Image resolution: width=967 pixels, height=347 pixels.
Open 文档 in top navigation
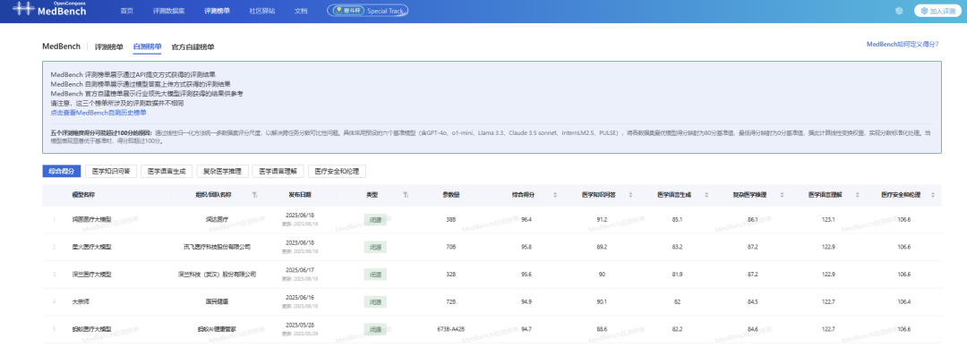click(x=301, y=11)
